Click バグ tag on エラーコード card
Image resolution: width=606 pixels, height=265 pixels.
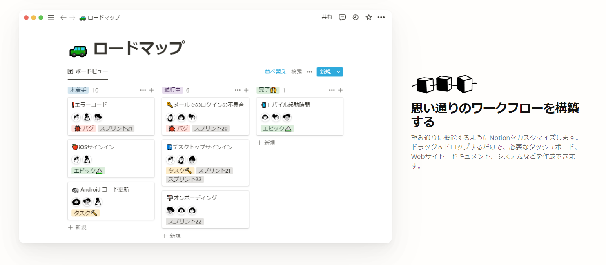pyautogui.click(x=84, y=129)
